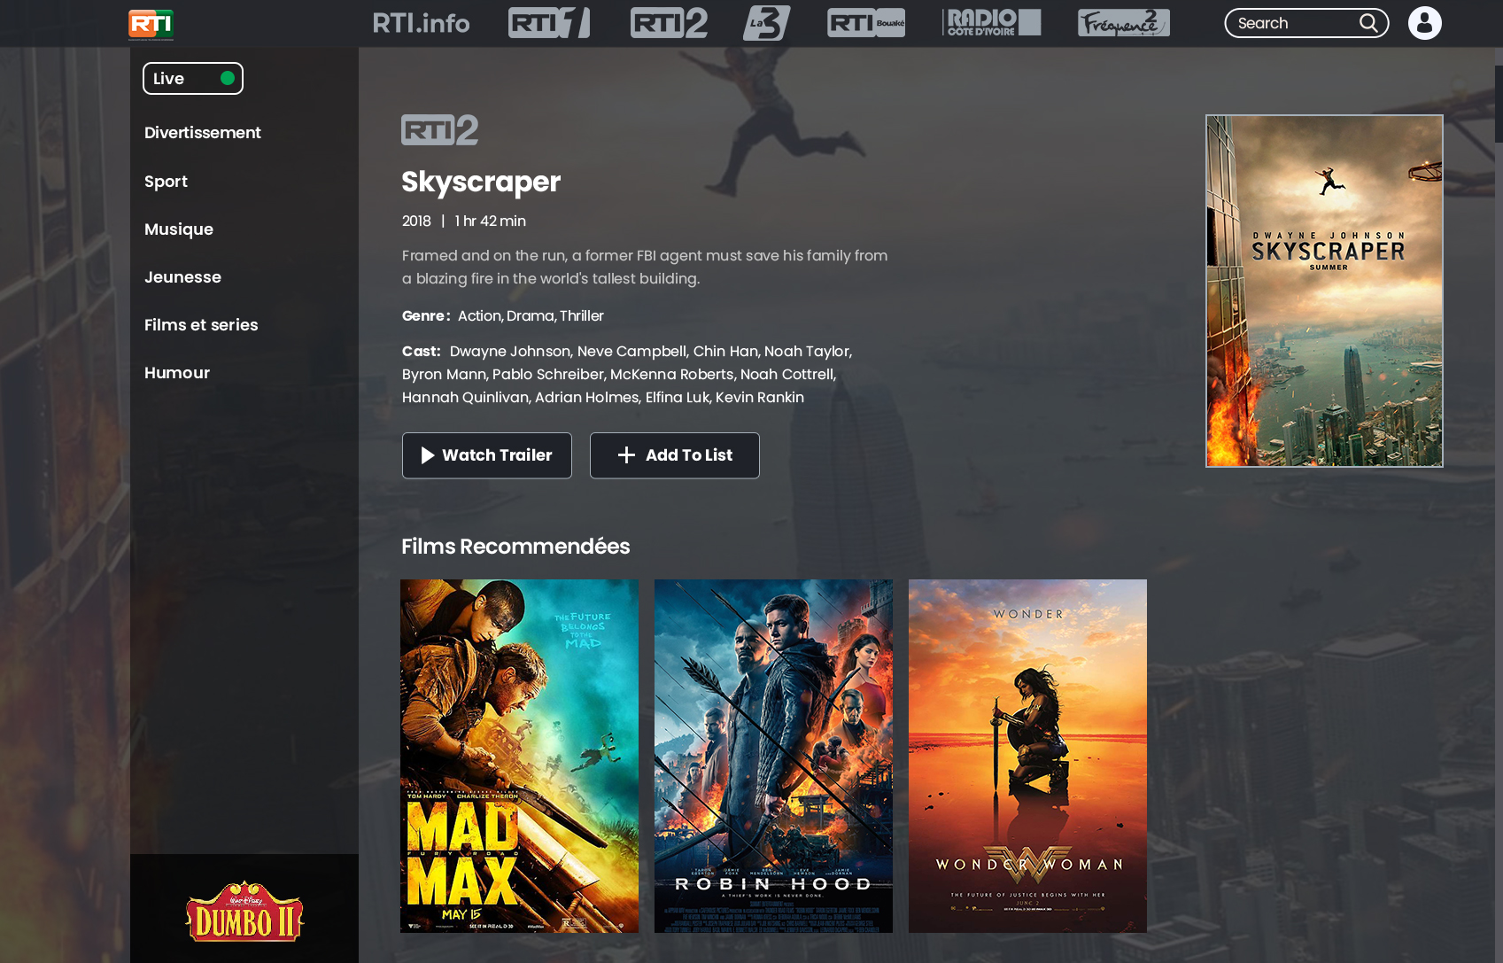Click the Skyscraper movie title
Viewport: 1503px width, 963px height.
point(481,182)
